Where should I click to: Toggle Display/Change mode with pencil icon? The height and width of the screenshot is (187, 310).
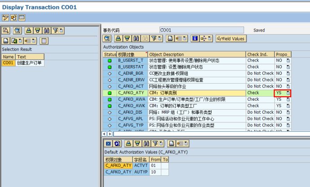[5, 18]
